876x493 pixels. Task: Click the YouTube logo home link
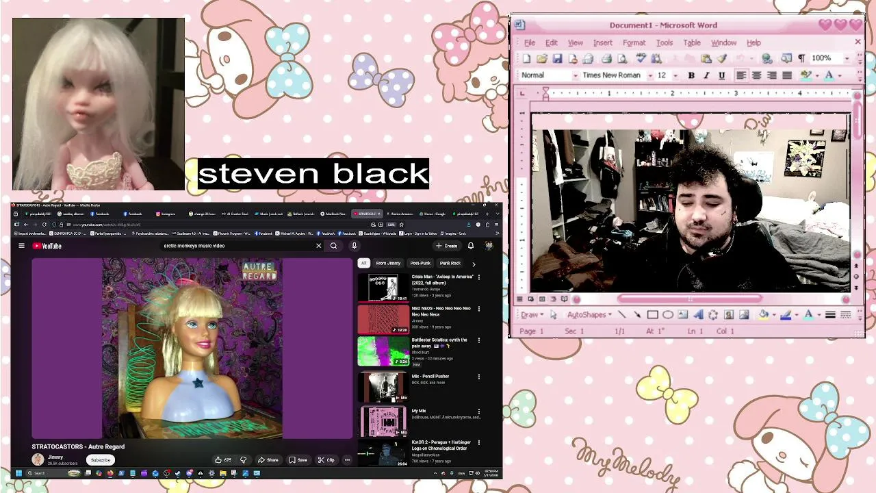coord(47,246)
